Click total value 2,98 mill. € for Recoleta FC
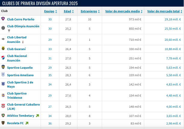Image resolution: width=184 pixels, height=129 pixels. click(173, 124)
